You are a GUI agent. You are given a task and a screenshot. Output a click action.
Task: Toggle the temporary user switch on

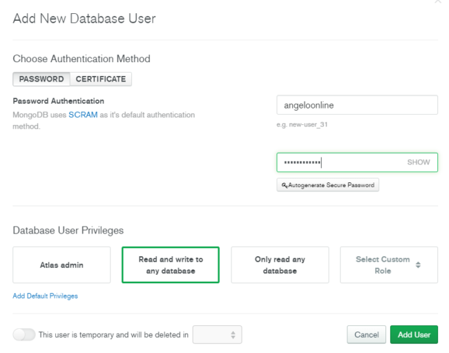pyautogui.click(x=24, y=334)
